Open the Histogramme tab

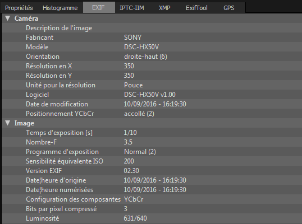pyautogui.click(x=60, y=8)
